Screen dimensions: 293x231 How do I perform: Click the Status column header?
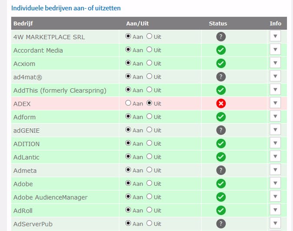[218, 23]
